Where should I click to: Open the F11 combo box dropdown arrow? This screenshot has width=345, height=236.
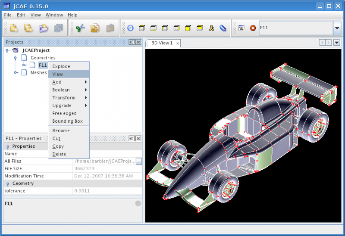click(337, 28)
